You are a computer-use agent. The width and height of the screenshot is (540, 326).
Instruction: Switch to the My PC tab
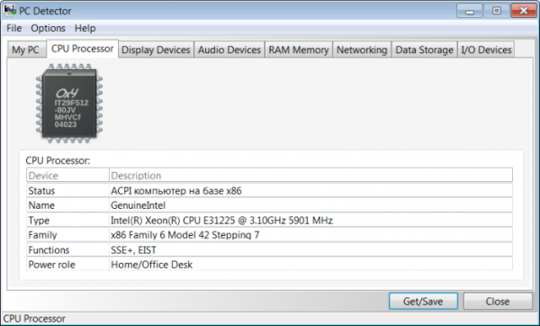point(26,50)
